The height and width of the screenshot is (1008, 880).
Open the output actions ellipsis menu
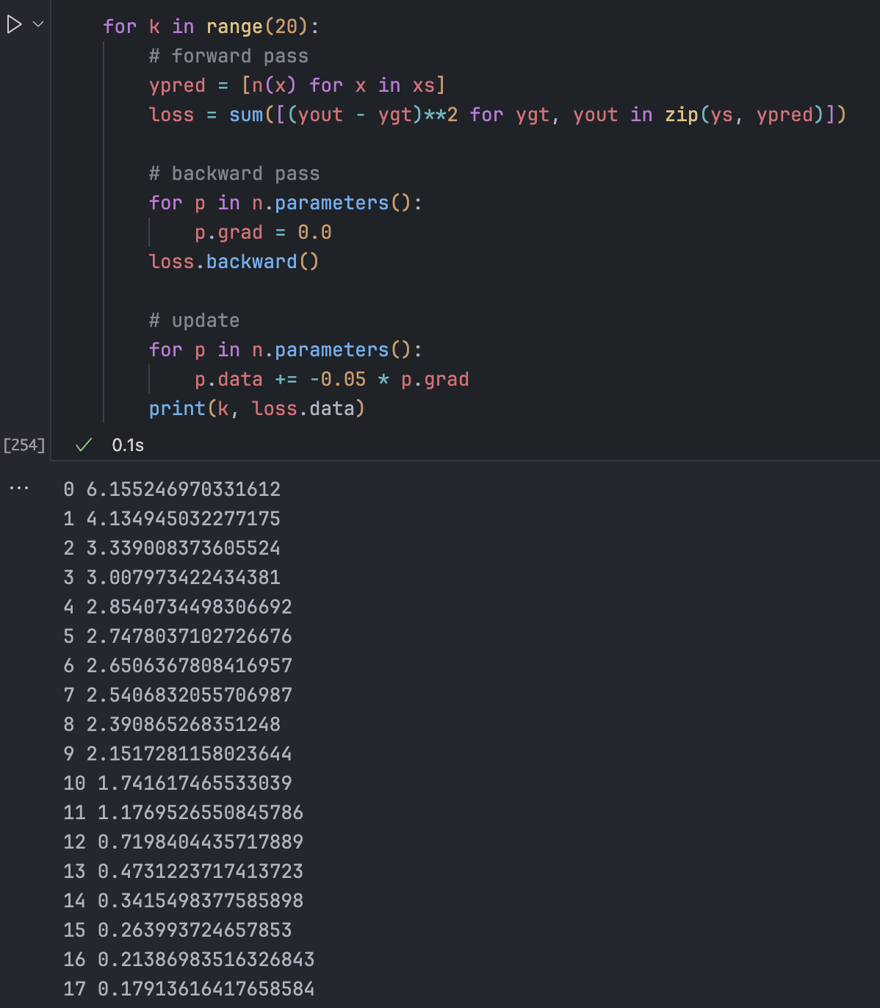[19, 488]
